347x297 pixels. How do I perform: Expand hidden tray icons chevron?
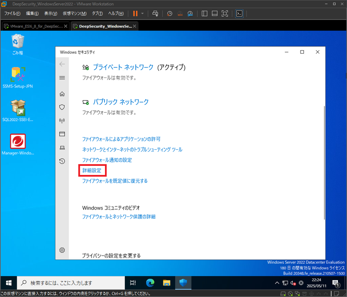(277, 283)
